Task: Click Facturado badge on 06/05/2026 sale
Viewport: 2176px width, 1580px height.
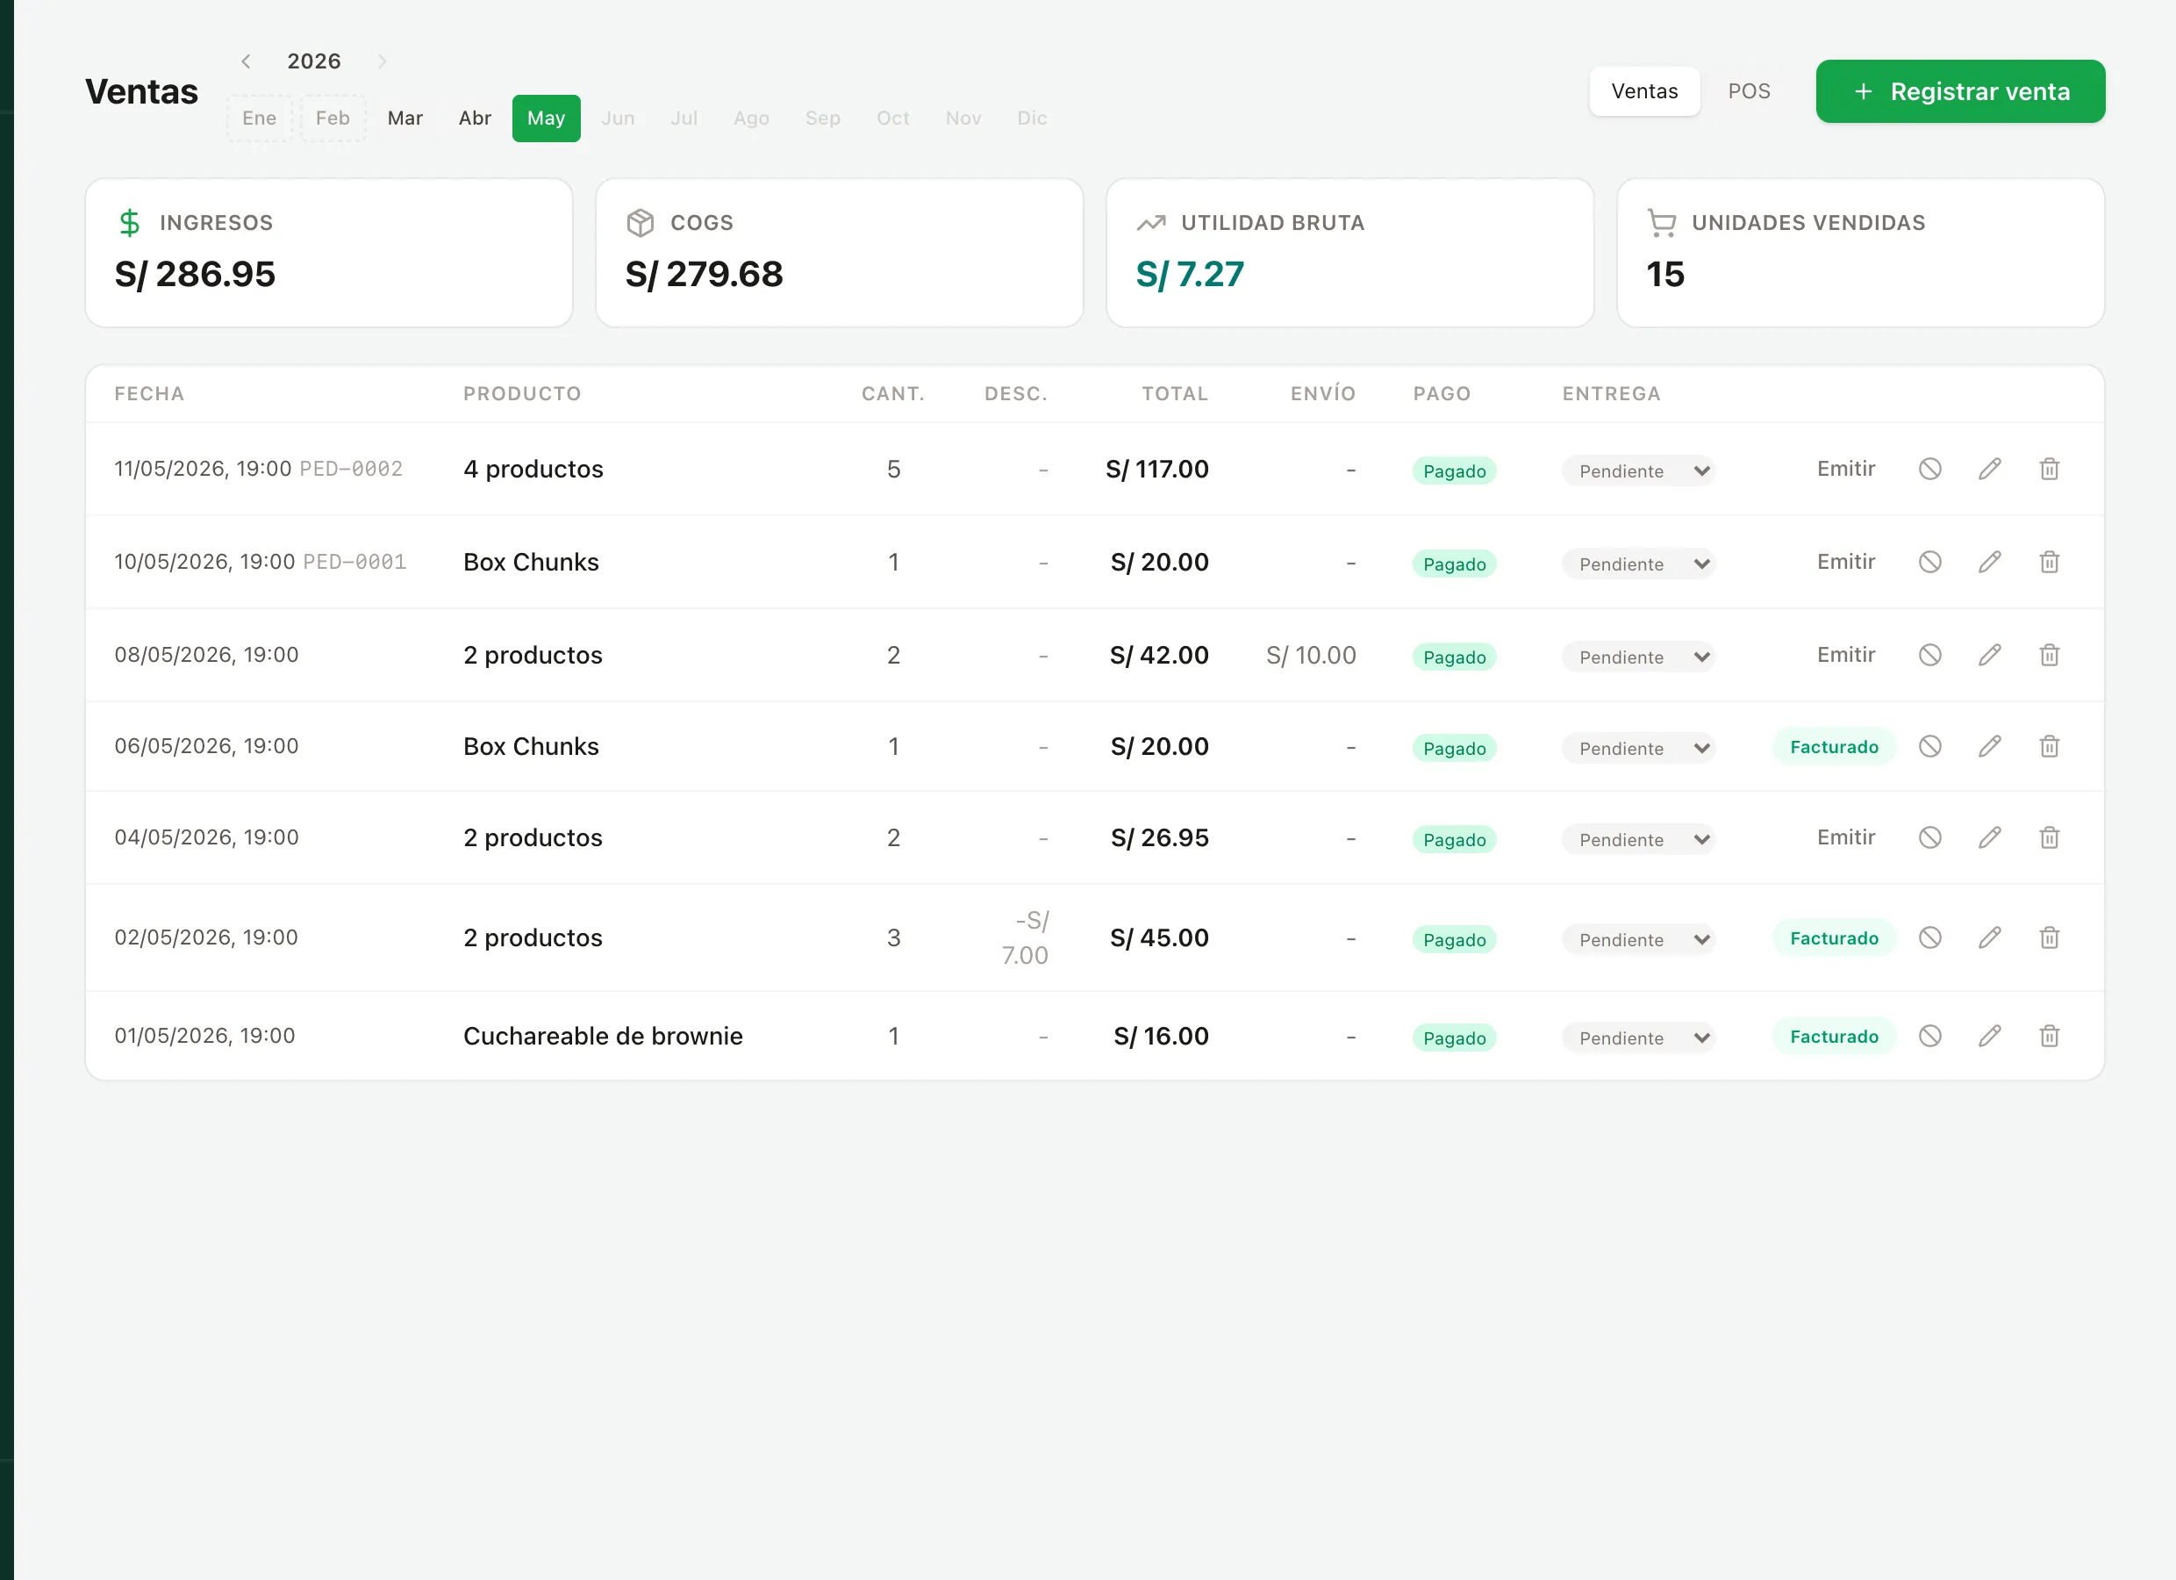Action: 1834,747
